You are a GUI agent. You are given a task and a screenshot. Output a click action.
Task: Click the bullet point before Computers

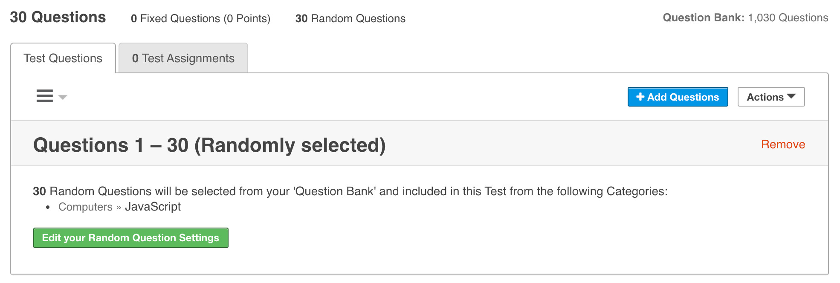[48, 208]
